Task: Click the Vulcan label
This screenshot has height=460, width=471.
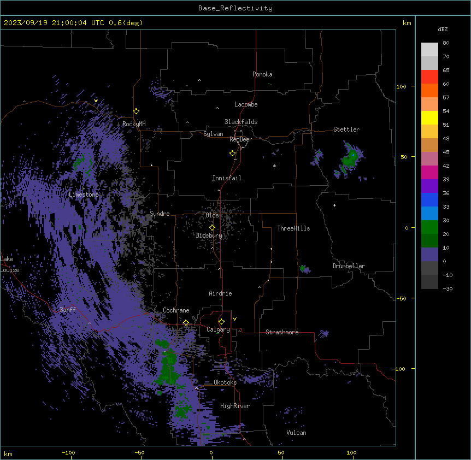Action: tap(296, 433)
